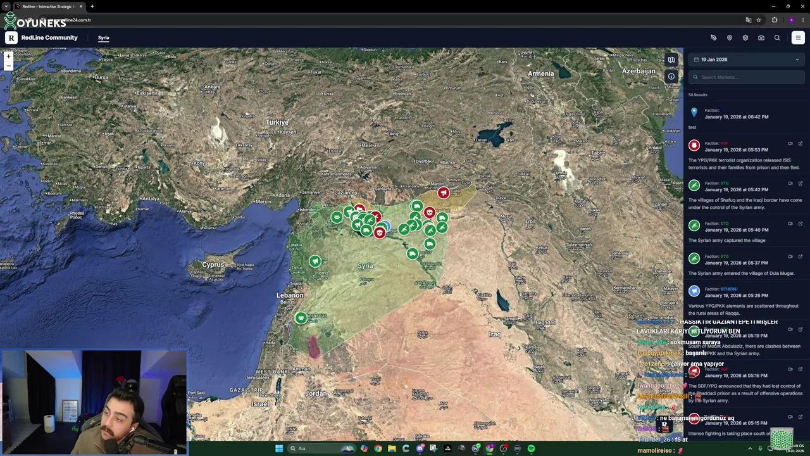Focus the Search Markers input field
This screenshot has height=456, width=810.
(x=747, y=77)
